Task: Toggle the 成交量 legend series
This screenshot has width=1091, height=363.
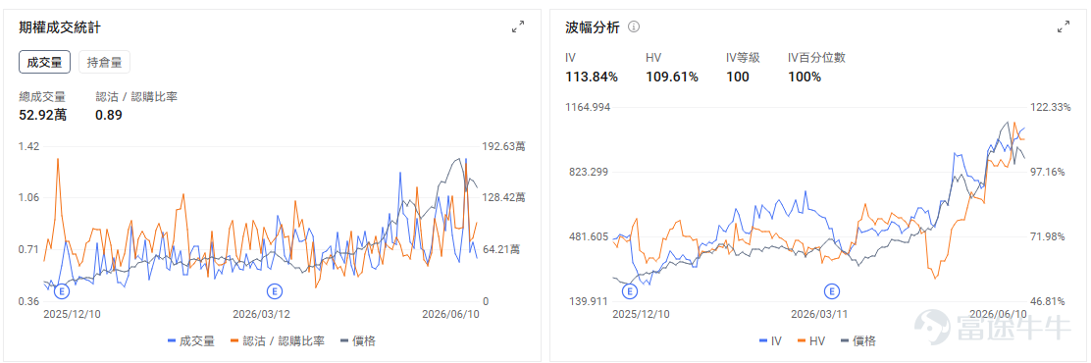Action: tap(191, 340)
